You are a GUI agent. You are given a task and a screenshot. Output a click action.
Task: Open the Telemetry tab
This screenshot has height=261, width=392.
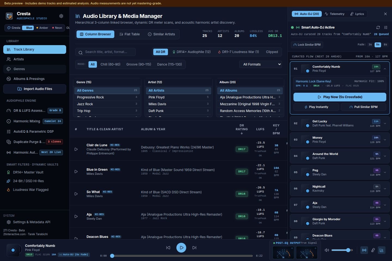(x=335, y=14)
